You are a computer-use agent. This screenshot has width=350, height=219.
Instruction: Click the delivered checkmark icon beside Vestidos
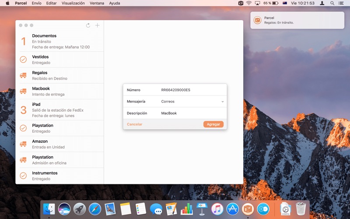[23, 60]
